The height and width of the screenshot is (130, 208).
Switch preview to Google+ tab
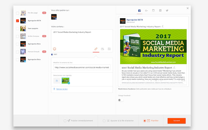click(147, 11)
